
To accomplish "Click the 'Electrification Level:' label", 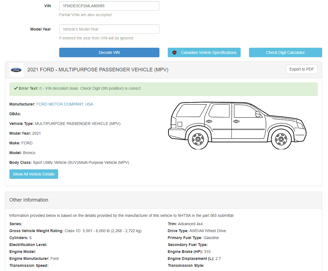I will pyautogui.click(x=28, y=245).
